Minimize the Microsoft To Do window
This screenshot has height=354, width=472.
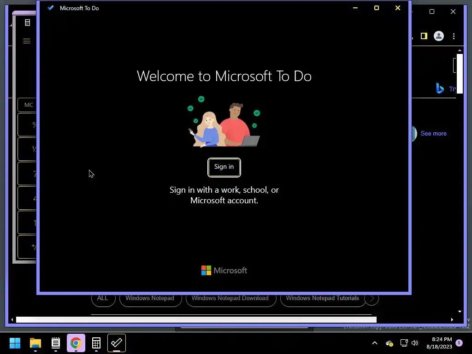tap(355, 8)
